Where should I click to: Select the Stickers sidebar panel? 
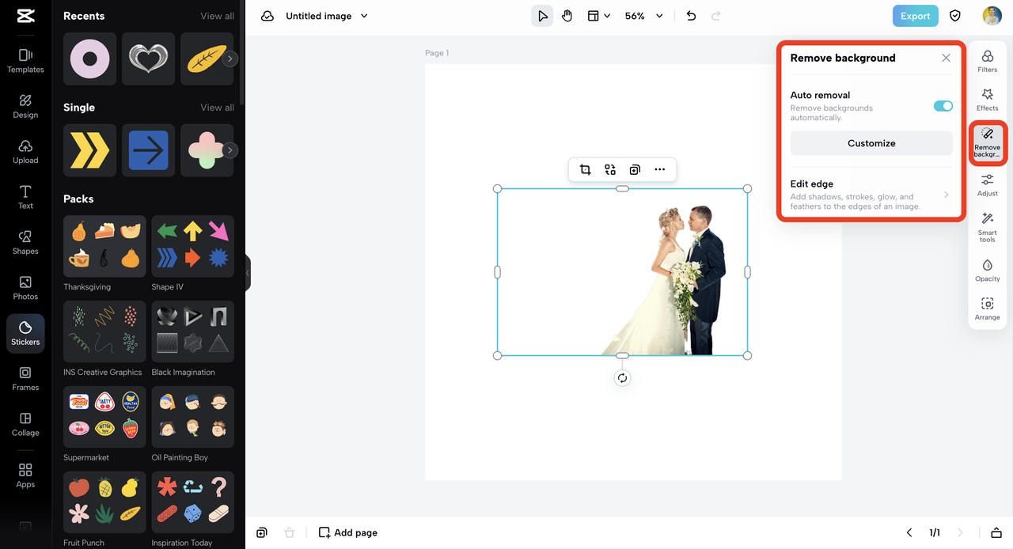[x=25, y=333]
